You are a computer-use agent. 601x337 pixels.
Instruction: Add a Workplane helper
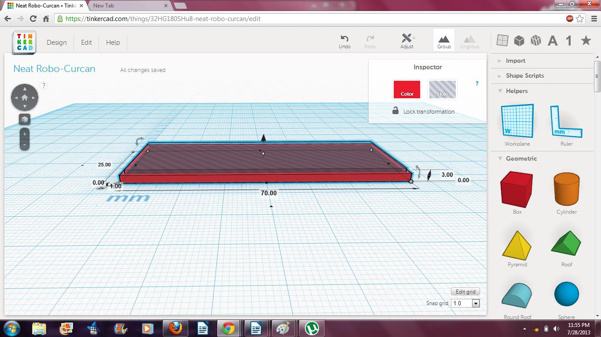coord(517,121)
